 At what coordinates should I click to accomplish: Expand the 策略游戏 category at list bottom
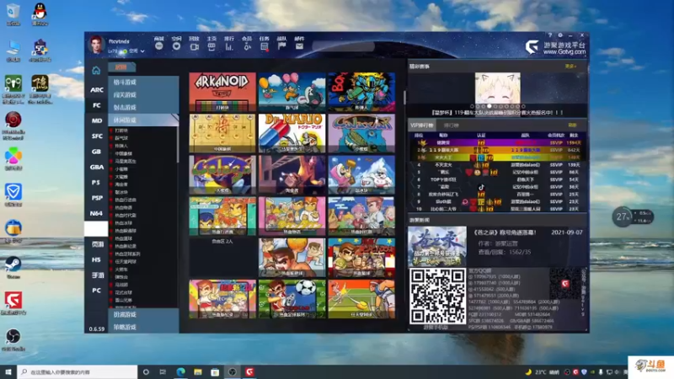pos(143,327)
